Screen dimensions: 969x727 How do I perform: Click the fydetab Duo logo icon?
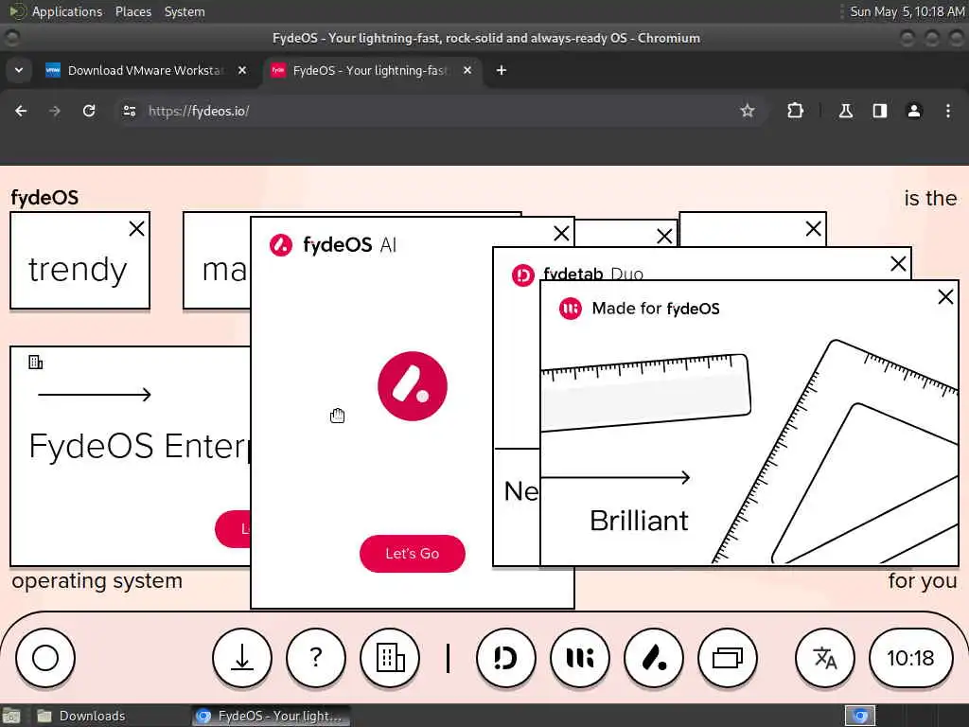(x=522, y=275)
